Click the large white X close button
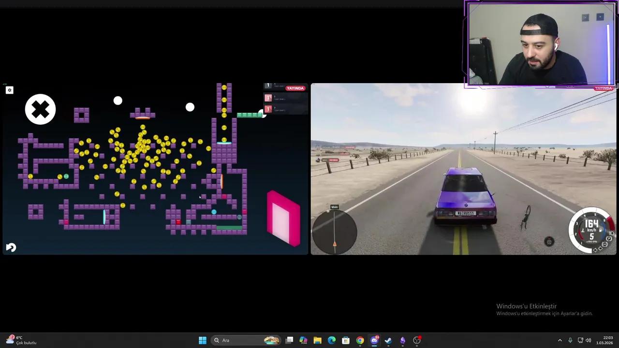 (40, 109)
